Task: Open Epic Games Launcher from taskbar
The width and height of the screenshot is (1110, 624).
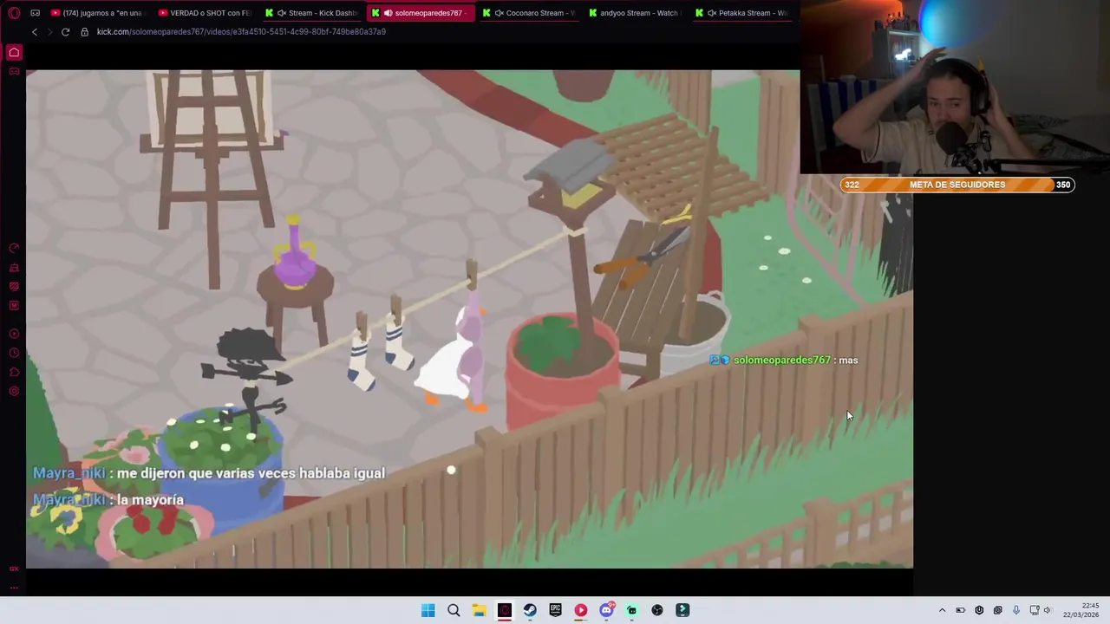Action: click(x=556, y=610)
